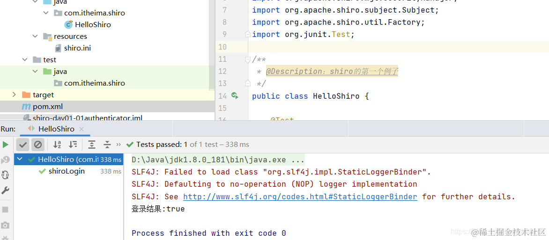Select com.itheima.shiro package under test

(95, 83)
